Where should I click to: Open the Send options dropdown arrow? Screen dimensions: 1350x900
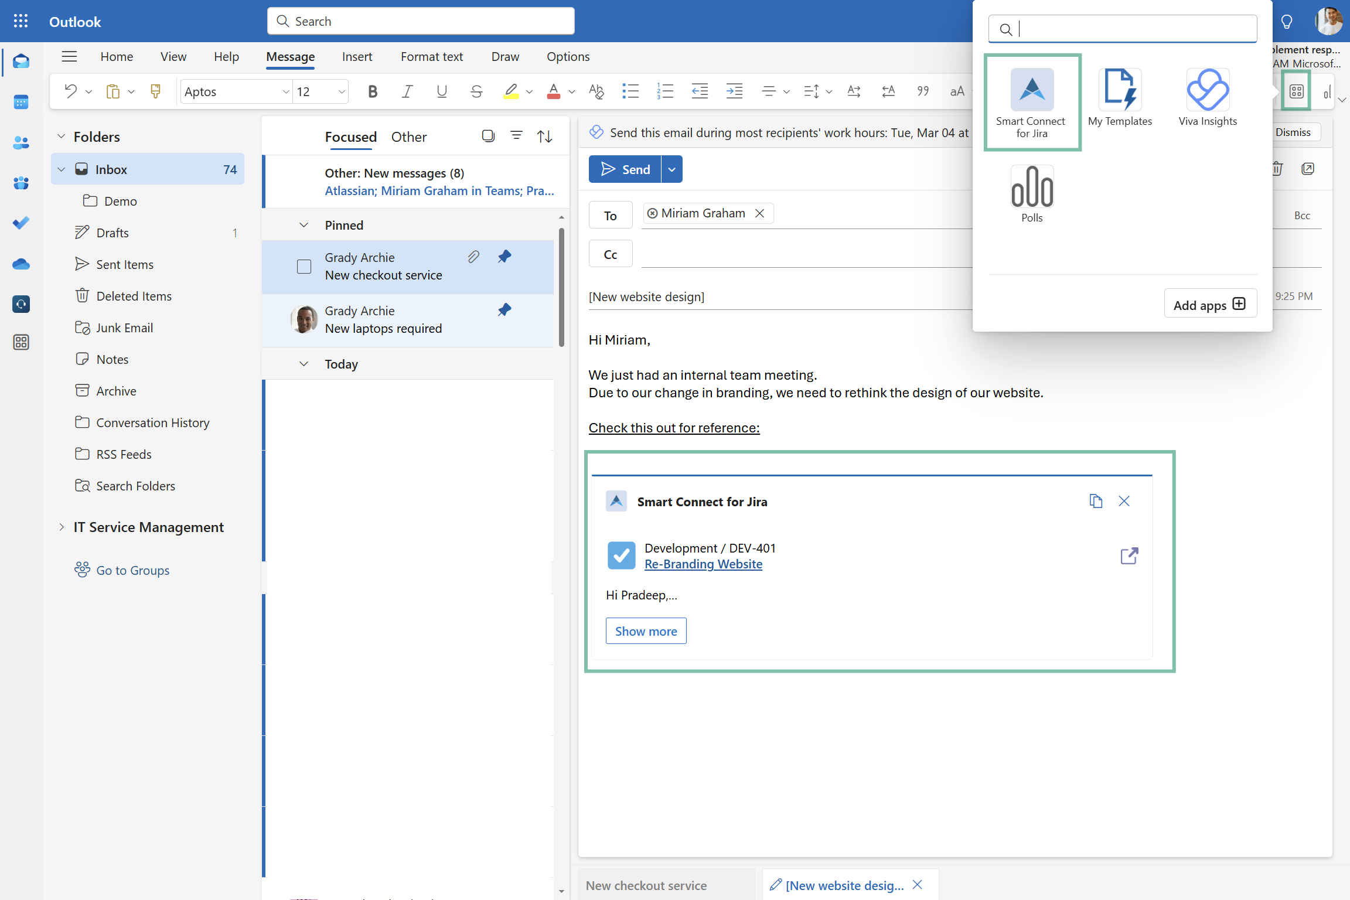click(x=672, y=169)
